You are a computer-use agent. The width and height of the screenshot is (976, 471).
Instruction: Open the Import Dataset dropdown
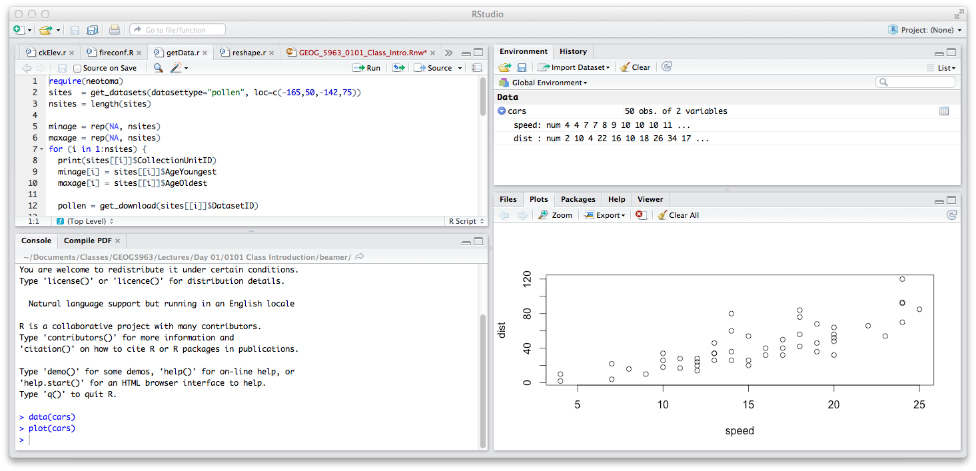coord(574,67)
